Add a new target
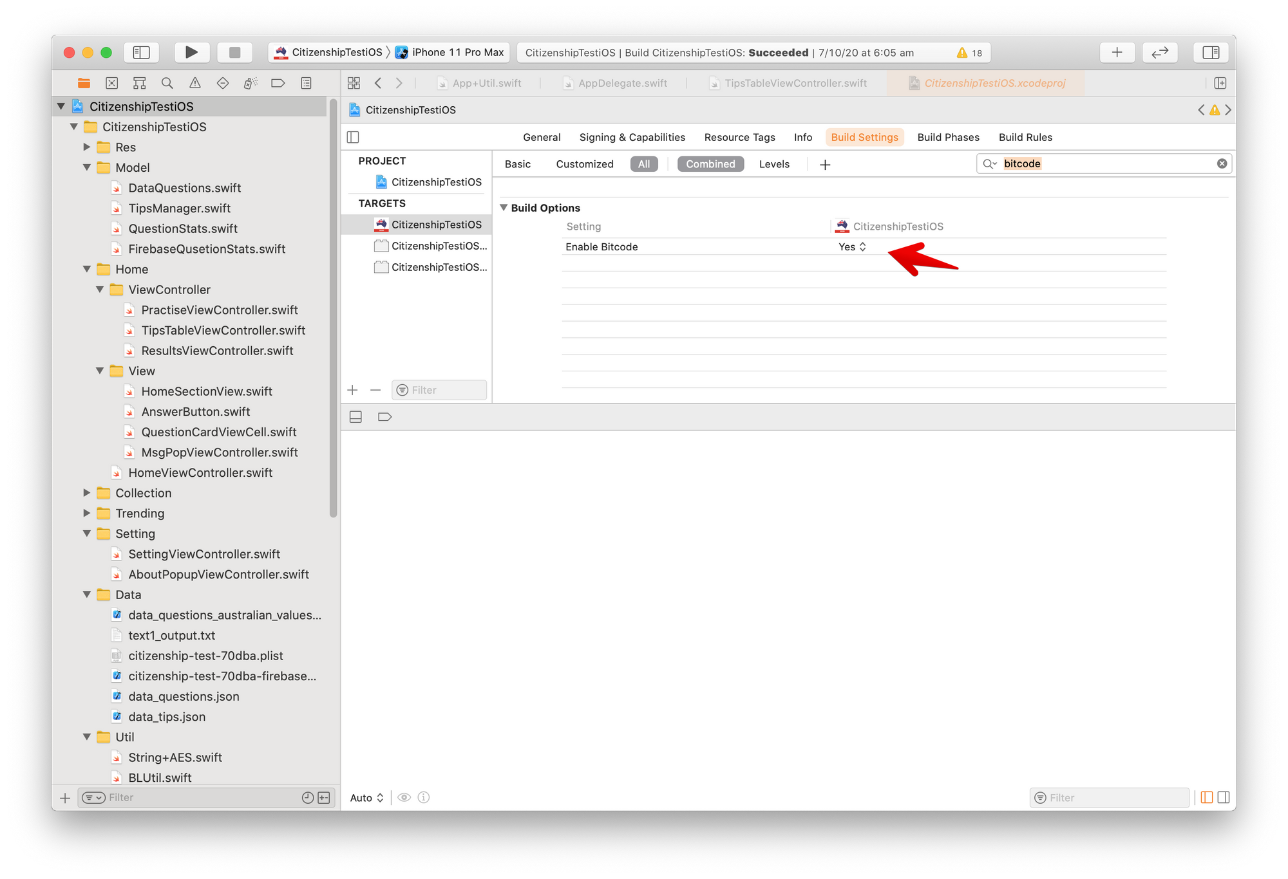Screen dimensions: 1288x879 352,390
